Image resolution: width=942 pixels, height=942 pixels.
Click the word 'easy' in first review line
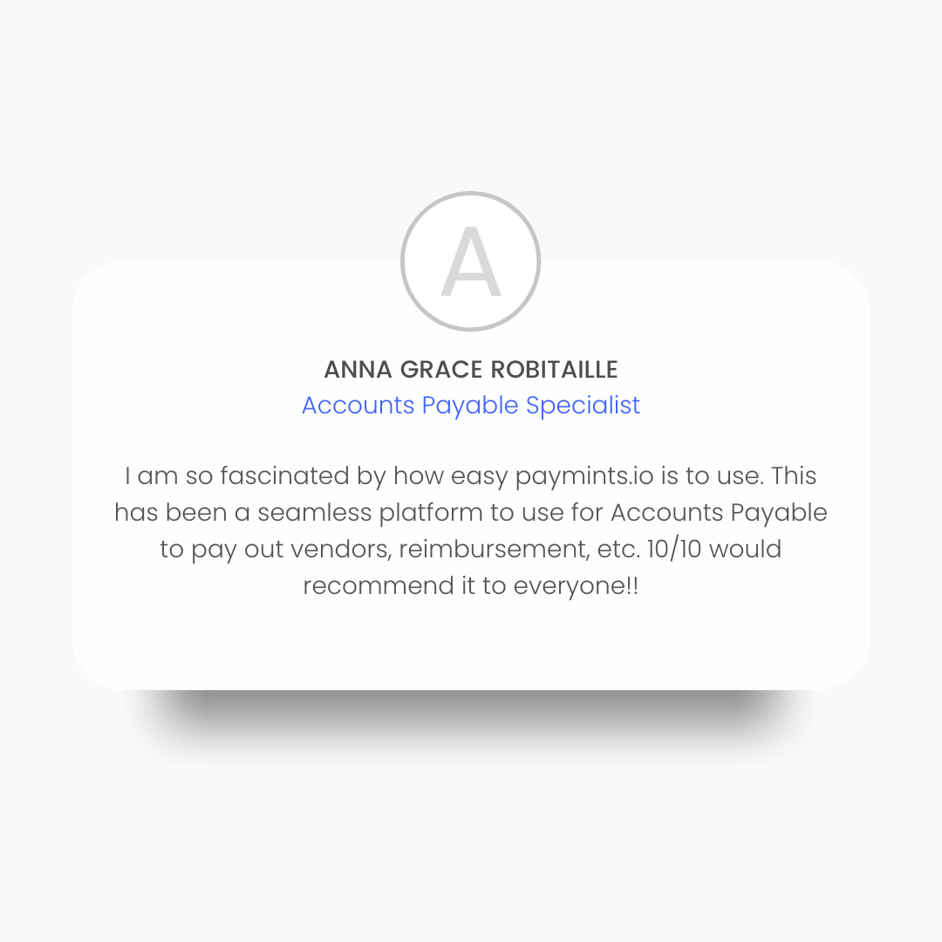point(479,476)
